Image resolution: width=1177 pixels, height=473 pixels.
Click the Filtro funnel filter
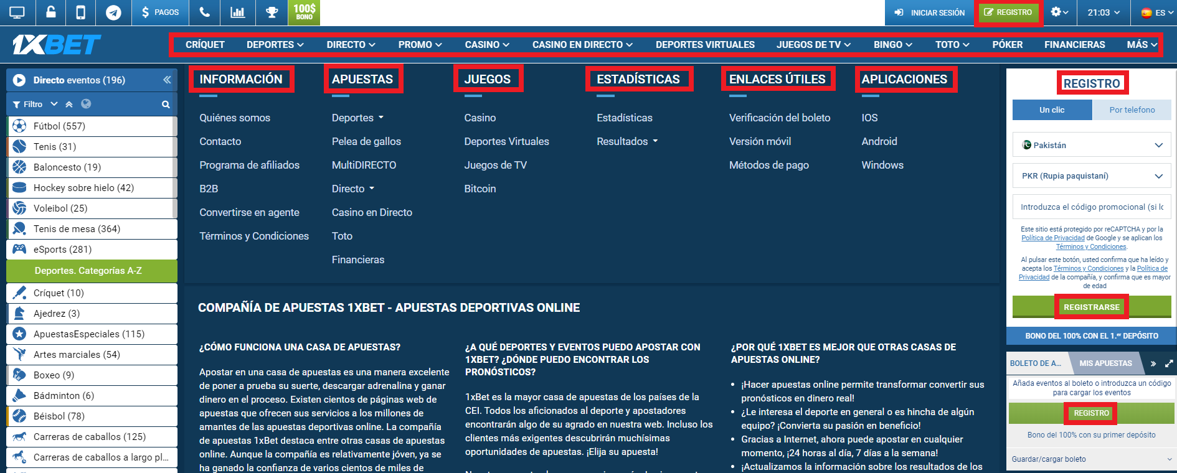(27, 105)
